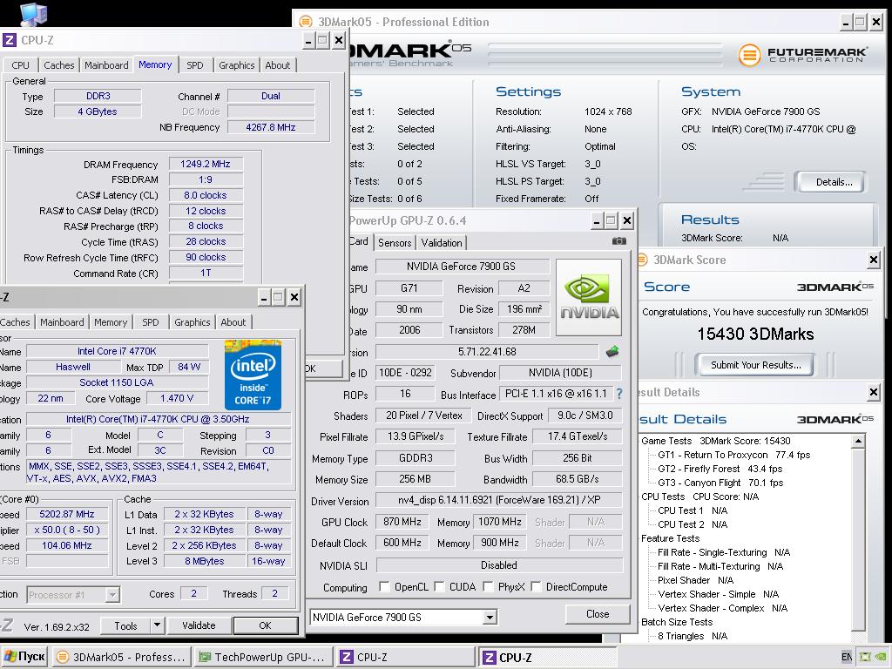Select GT1 - Return To Proxycon result
892x669 pixels.
[713, 455]
